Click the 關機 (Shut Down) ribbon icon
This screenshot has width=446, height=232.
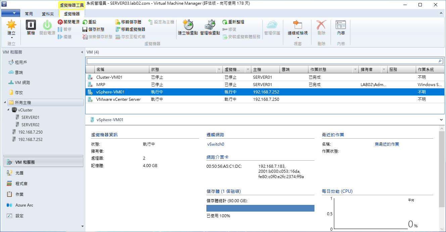(x=31, y=28)
